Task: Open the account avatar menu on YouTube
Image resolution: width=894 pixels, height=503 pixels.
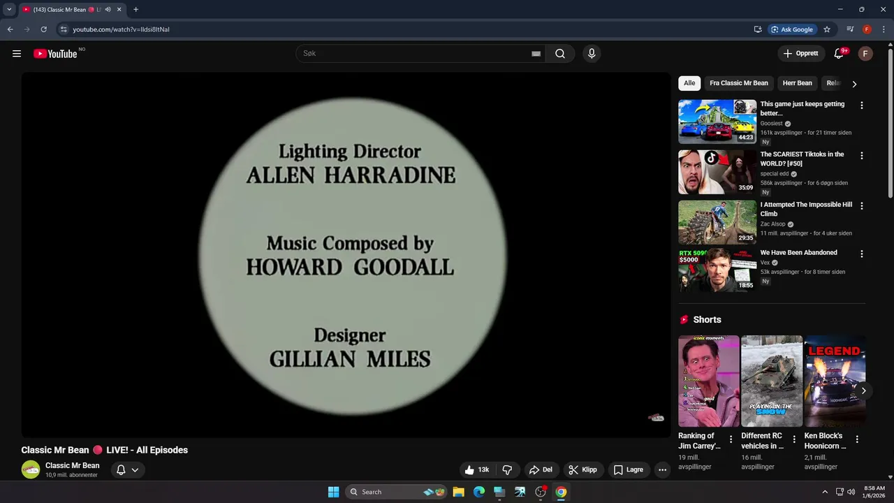Action: pyautogui.click(x=865, y=54)
